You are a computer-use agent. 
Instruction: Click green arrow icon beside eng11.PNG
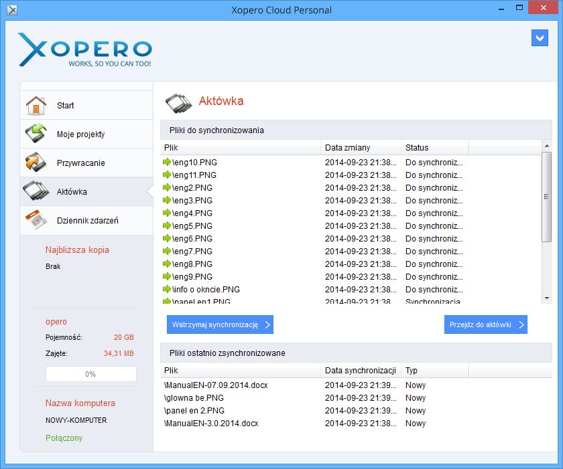coord(167,175)
